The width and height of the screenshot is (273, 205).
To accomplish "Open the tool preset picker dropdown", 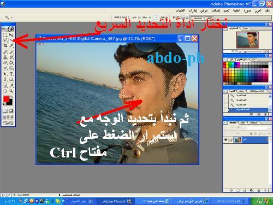I will [8, 17].
